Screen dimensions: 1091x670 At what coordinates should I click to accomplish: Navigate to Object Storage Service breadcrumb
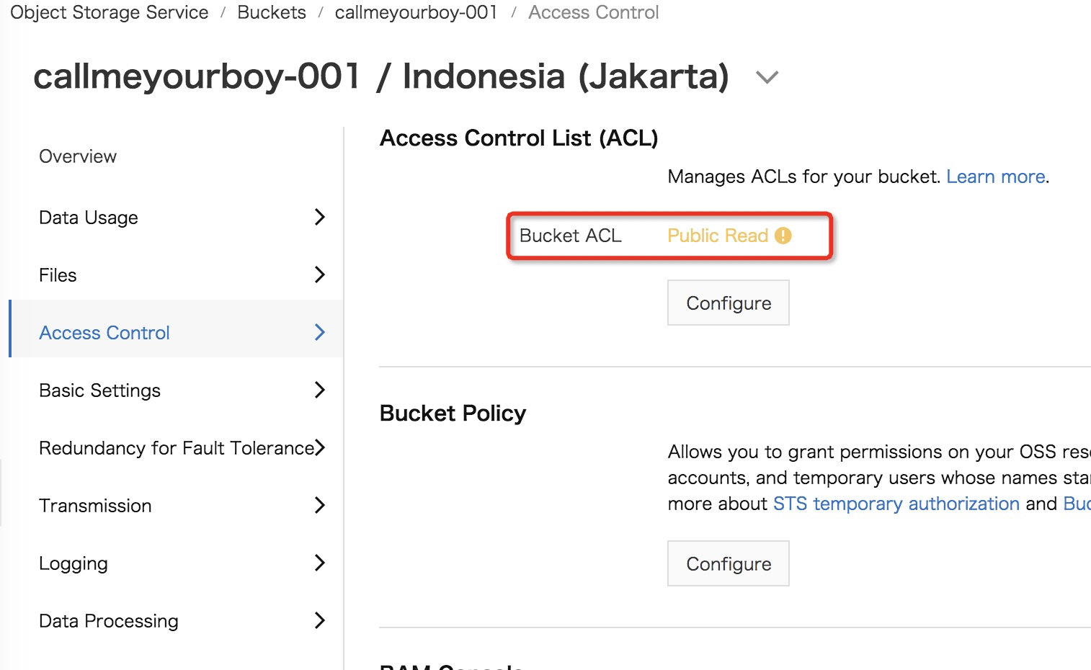coord(110,12)
